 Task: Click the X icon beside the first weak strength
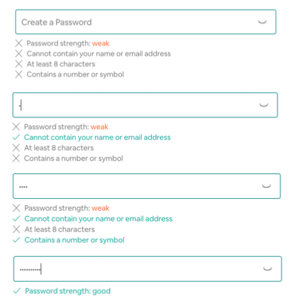point(19,43)
